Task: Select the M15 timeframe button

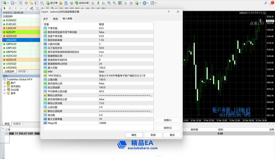Action: point(72,8)
